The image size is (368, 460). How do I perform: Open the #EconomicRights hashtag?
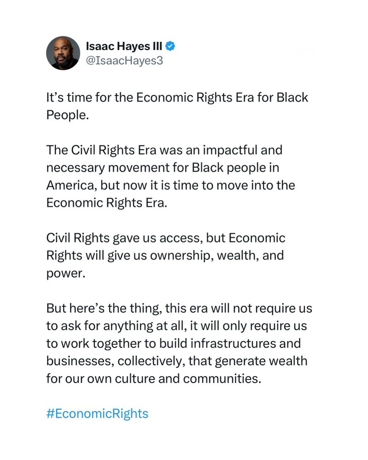(x=97, y=414)
